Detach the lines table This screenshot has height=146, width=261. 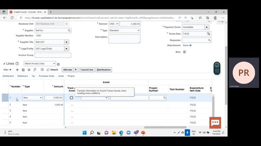coord(52,70)
